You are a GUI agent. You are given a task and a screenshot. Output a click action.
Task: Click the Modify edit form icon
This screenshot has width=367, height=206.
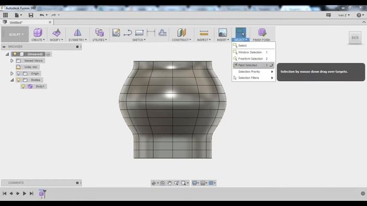click(56, 33)
